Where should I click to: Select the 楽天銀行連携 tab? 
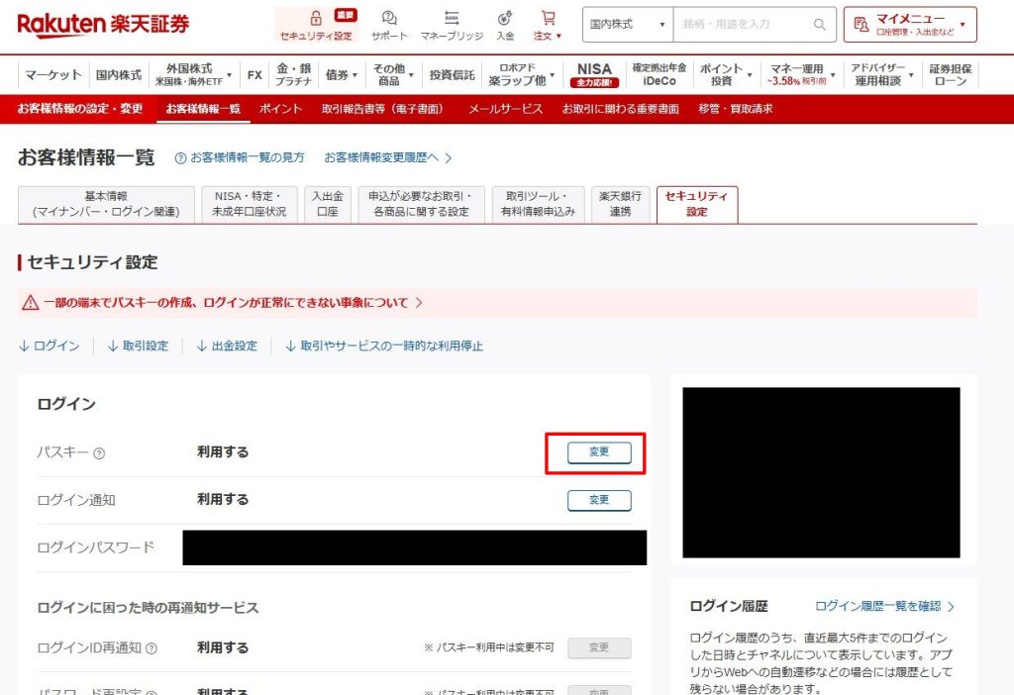[622, 204]
